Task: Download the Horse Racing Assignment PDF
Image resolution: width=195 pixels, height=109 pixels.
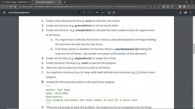Action: pos(180,12)
